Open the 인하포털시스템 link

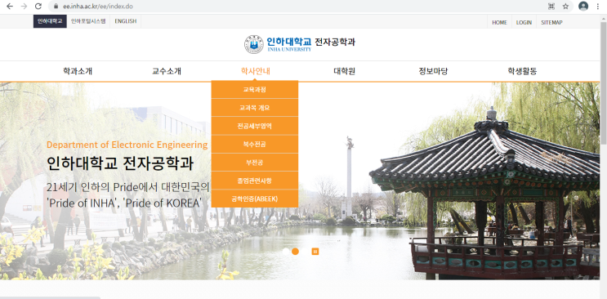pos(88,21)
